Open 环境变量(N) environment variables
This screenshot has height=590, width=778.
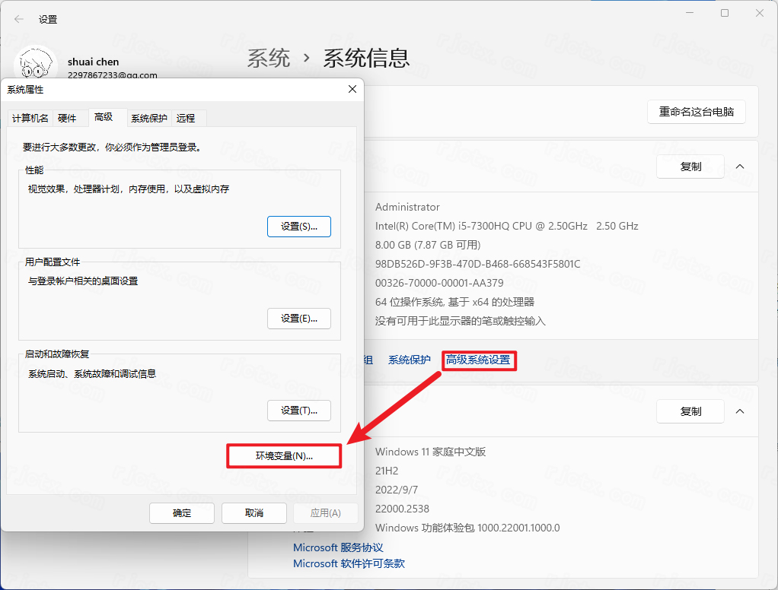point(284,456)
